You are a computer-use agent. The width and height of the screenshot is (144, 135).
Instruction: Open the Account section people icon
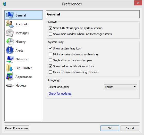[x=10, y=24]
